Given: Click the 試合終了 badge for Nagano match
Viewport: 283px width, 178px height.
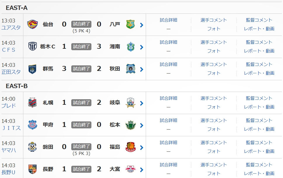Looking at the screenshot, I should click(x=81, y=169).
